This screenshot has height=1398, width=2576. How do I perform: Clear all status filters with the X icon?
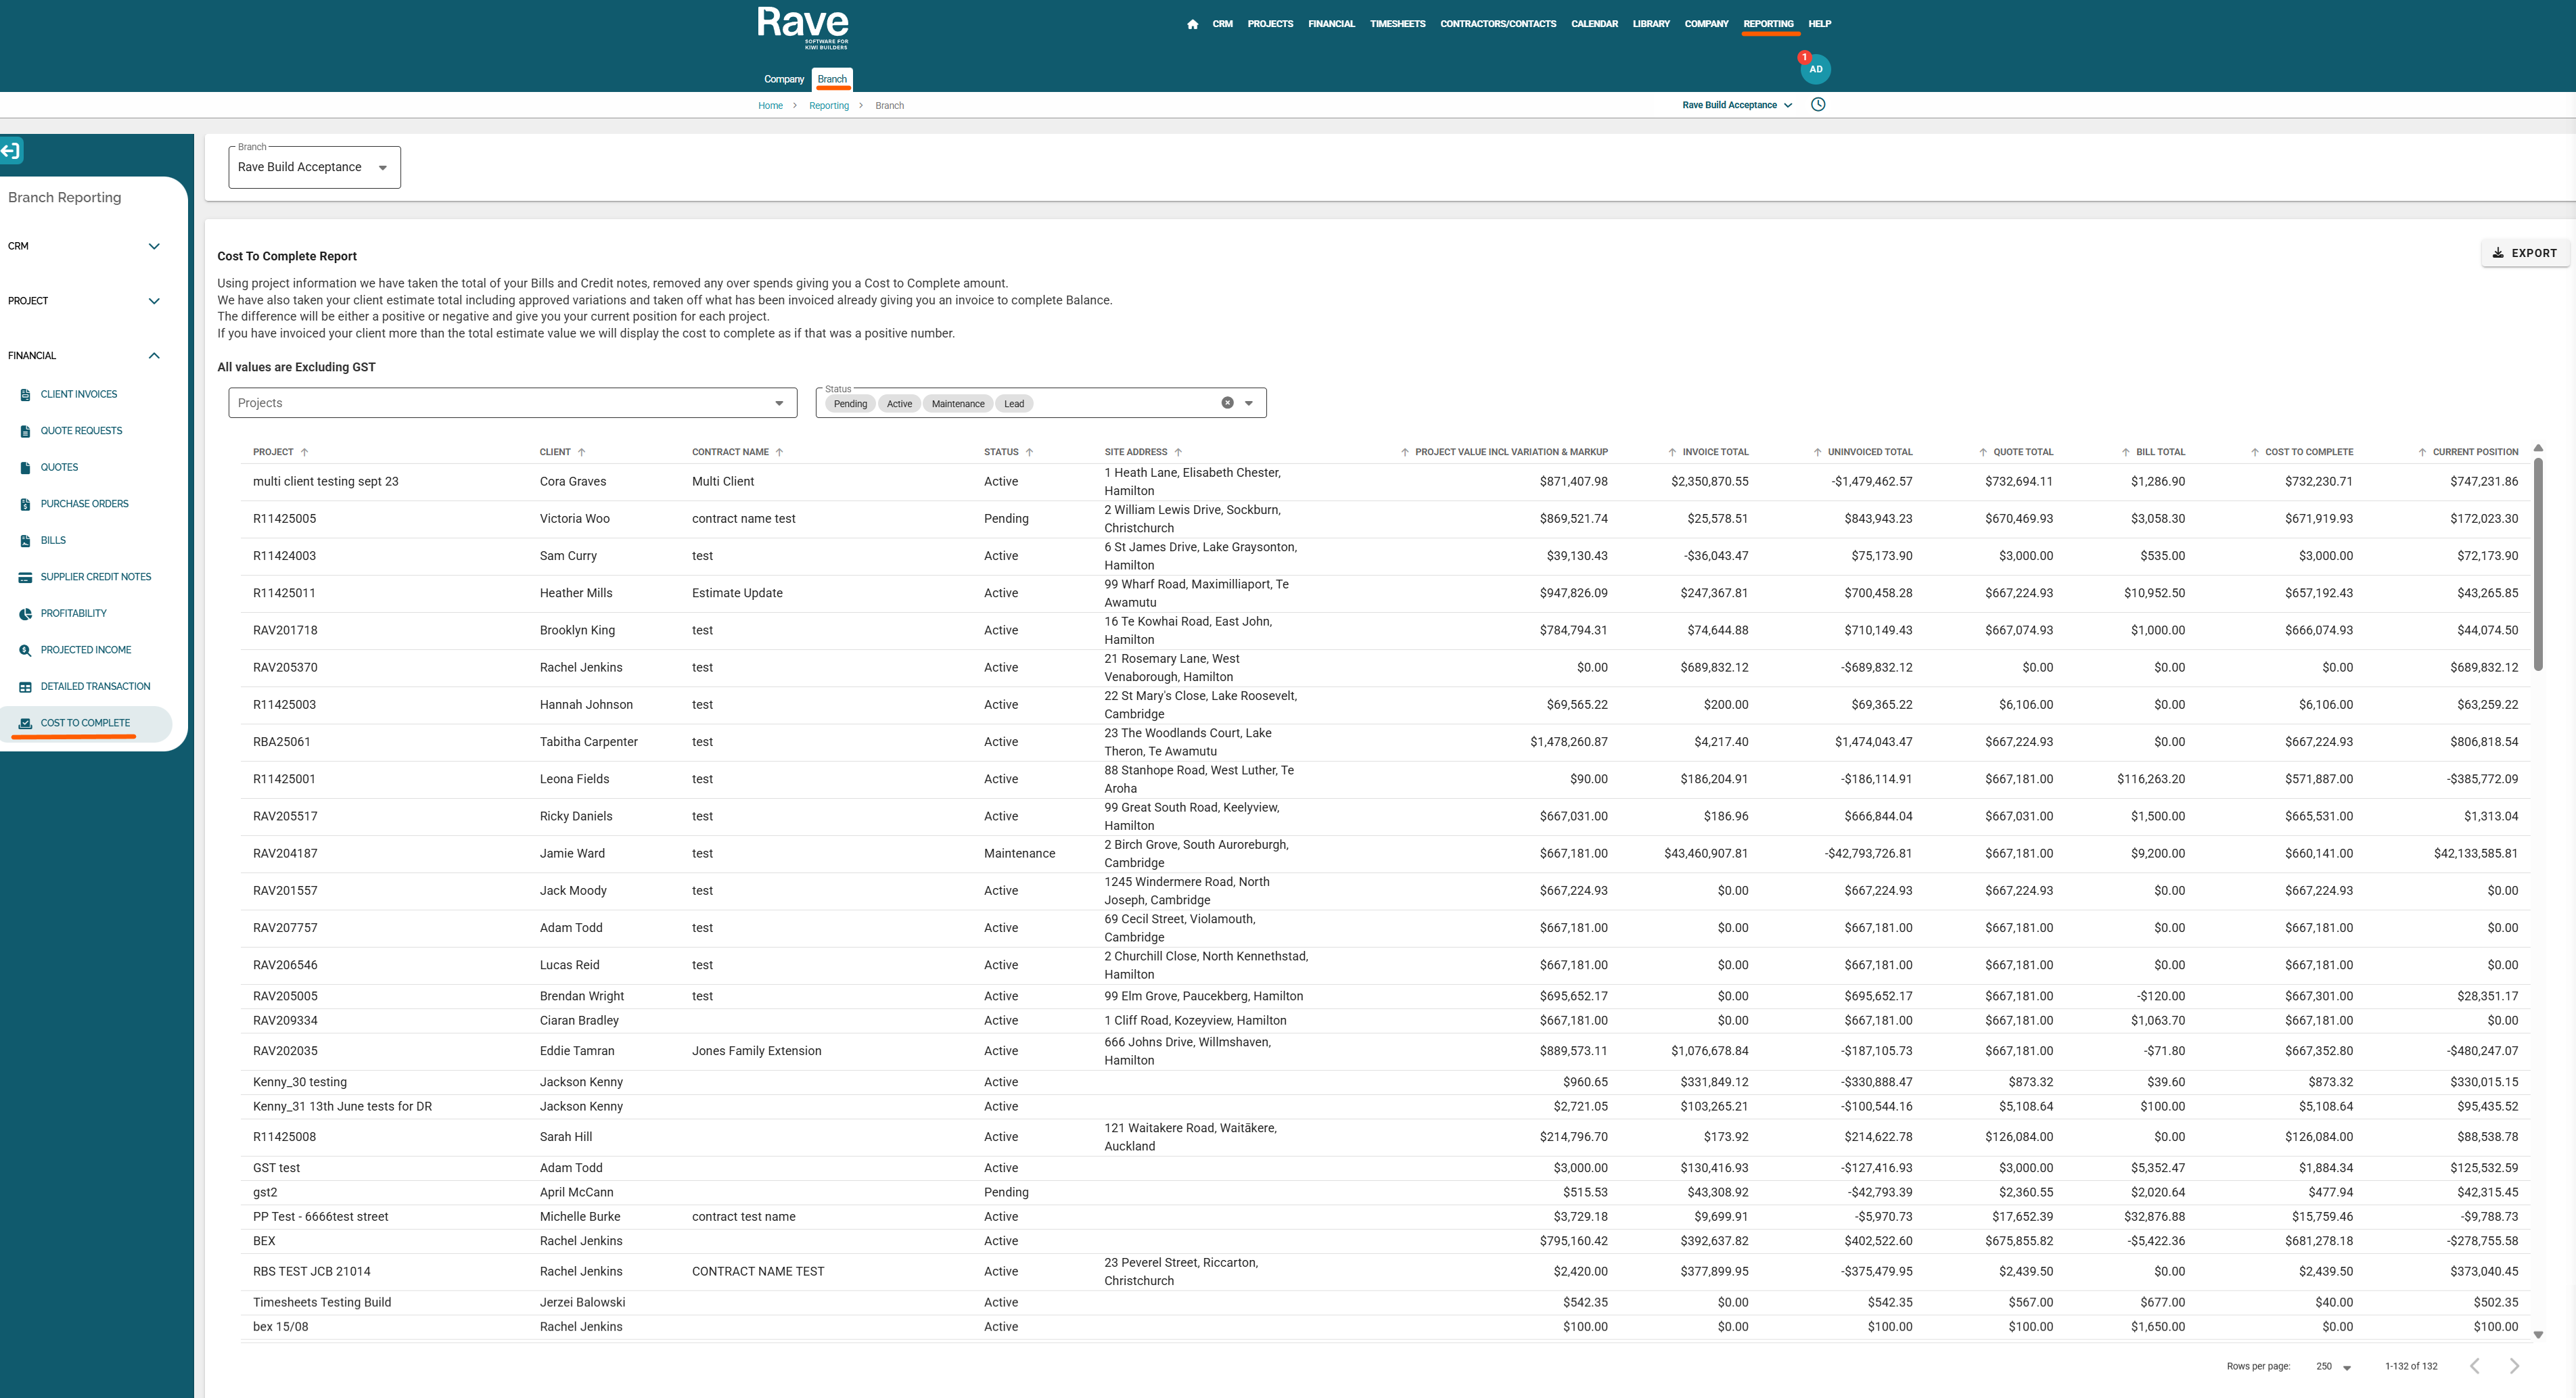(x=1227, y=403)
